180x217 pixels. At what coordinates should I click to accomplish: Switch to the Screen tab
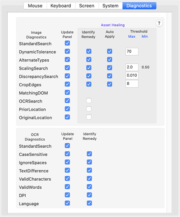pos(87,6)
